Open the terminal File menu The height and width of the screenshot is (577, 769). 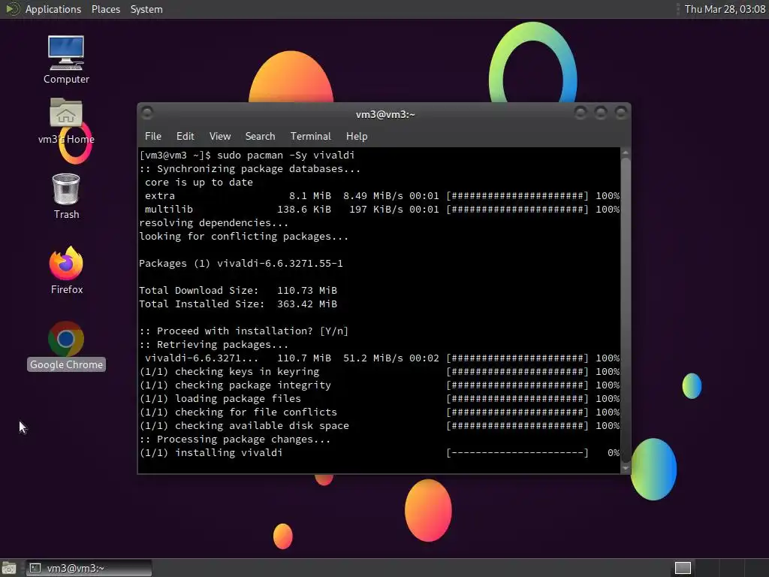(153, 137)
